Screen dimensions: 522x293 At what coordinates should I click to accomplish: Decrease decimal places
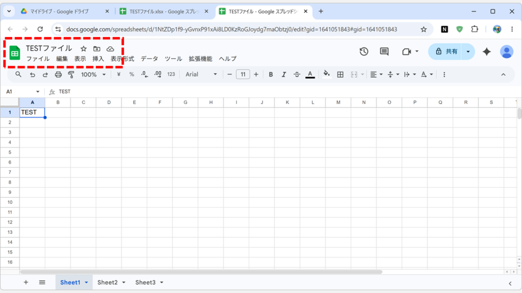click(144, 74)
